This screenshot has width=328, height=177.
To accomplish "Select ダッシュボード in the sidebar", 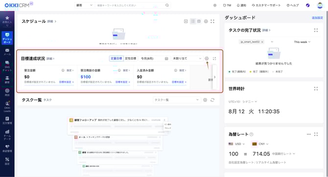I will tap(7, 38).
